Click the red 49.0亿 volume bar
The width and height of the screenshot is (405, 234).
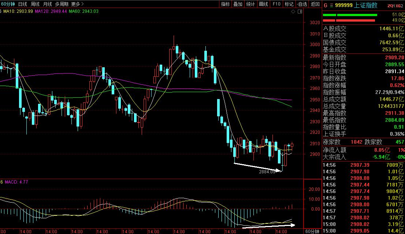coord(349,20)
